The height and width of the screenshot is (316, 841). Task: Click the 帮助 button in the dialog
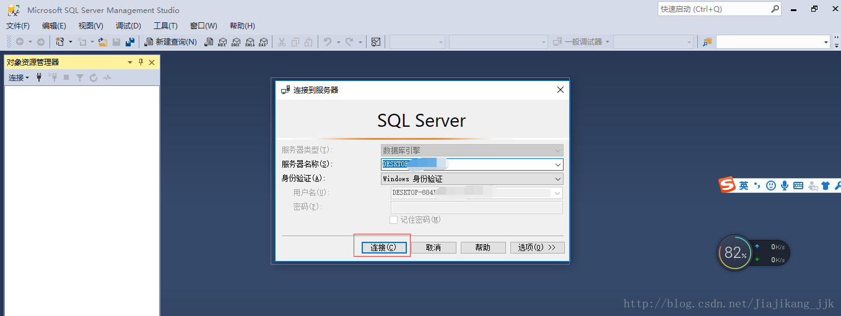pos(483,247)
